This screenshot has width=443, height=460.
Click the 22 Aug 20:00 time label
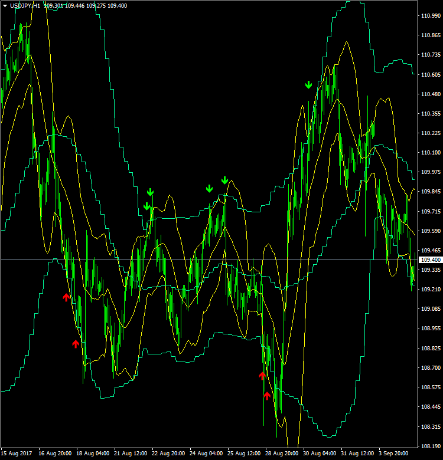pos(168,454)
